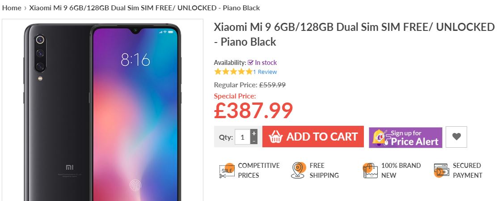Go to Home in the breadcrumb
502x201 pixels.
[12, 8]
